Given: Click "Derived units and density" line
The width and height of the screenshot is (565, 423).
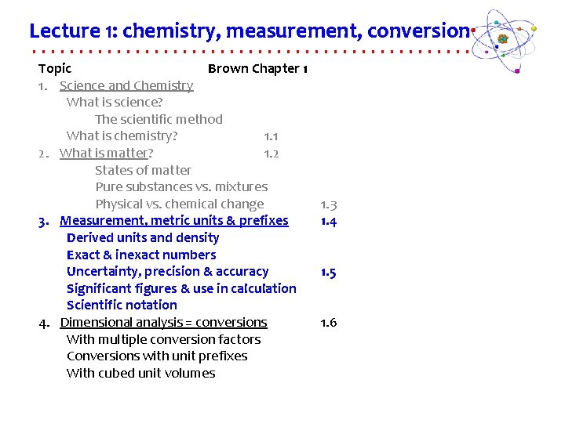Looking at the screenshot, I should coord(143,238).
